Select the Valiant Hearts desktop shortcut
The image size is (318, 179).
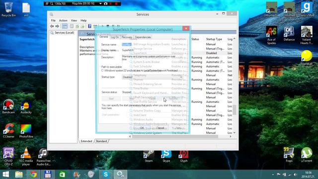pos(307,35)
